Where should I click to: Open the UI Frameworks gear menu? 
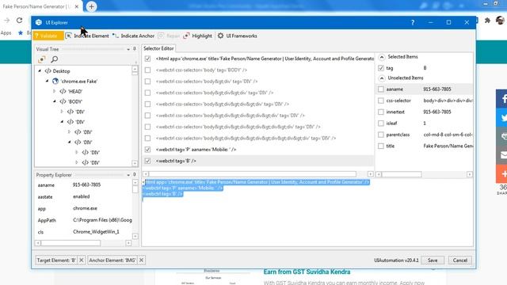(238, 36)
